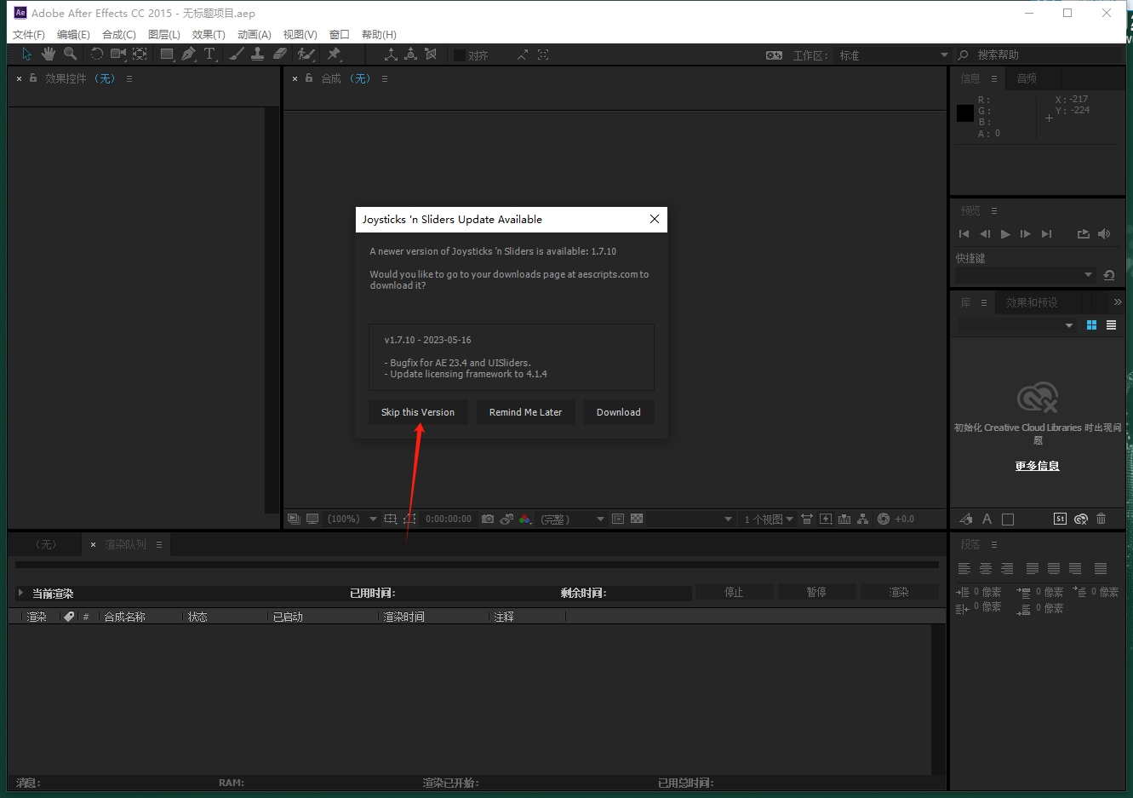Image resolution: width=1133 pixels, height=798 pixels.
Task: Switch to the 音频 tab
Action: pos(1027,78)
